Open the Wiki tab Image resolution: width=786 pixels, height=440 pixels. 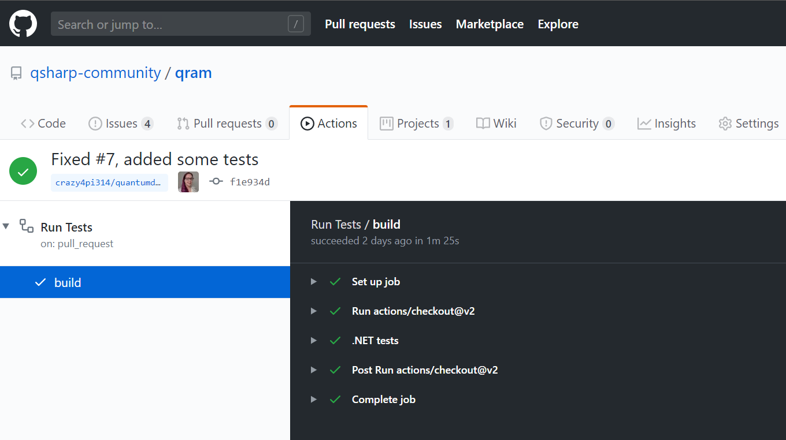coord(496,124)
